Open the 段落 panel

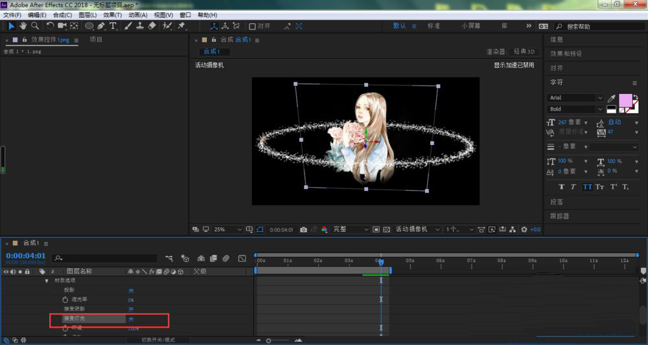556,202
